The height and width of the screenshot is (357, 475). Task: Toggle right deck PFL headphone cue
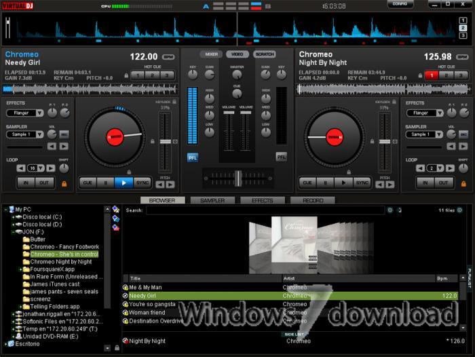click(x=281, y=157)
